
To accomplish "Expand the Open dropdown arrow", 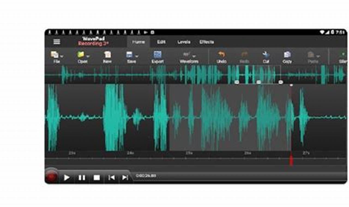I will coord(88,56).
